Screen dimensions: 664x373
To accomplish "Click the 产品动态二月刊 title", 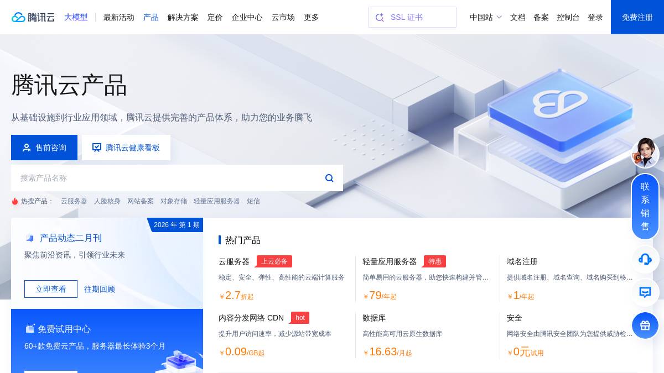I will pyautogui.click(x=71, y=238).
